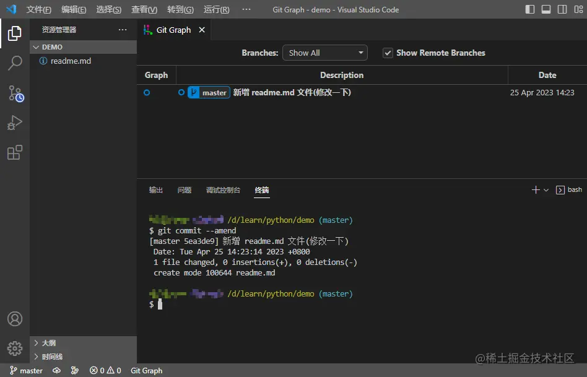Select the Git Graph editor tab
Image resolution: width=587 pixels, height=377 pixels.
coord(174,30)
